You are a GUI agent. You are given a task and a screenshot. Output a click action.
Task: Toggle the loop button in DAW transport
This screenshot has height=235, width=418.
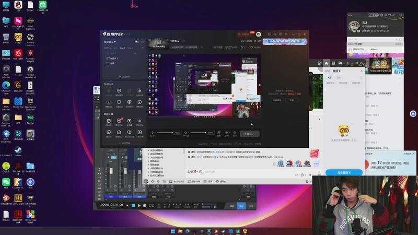(x=152, y=205)
